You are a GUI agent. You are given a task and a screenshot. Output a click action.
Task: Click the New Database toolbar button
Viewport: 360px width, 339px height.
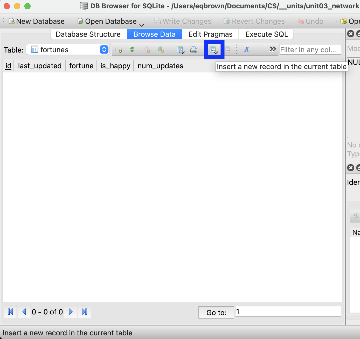[37, 21]
